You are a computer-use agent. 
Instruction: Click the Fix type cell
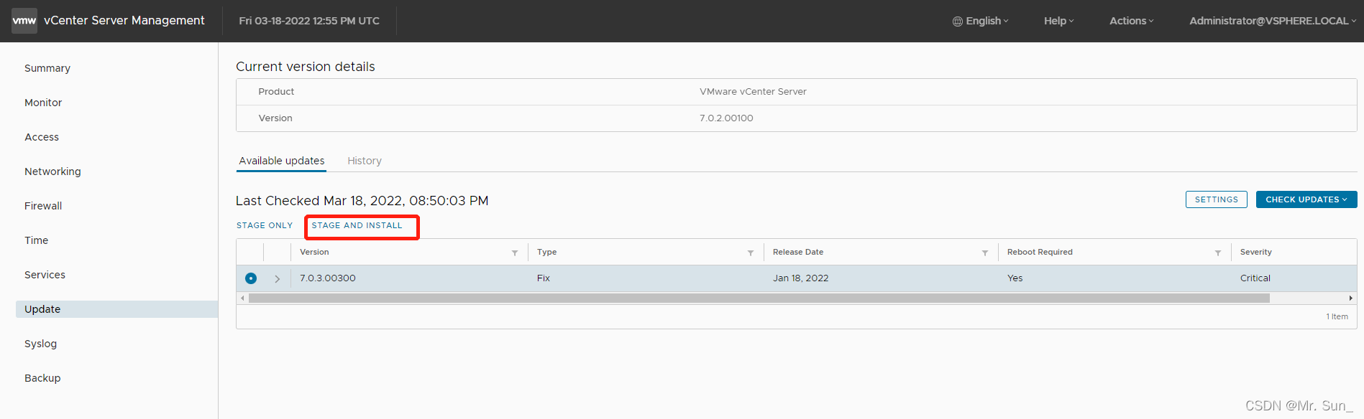(x=544, y=278)
